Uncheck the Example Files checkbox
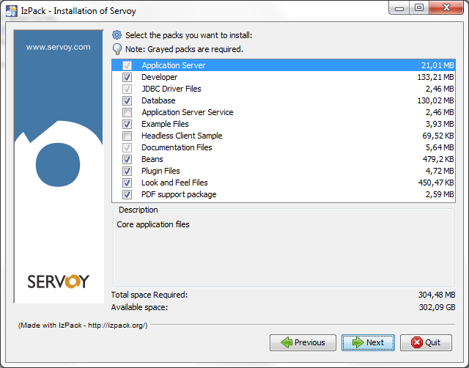This screenshot has width=469, height=368. click(x=127, y=124)
